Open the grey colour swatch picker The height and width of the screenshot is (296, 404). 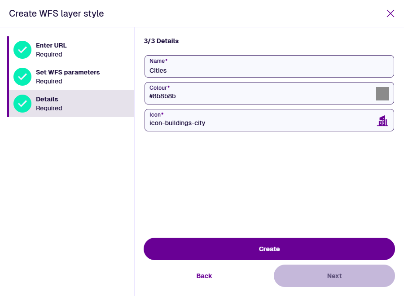point(382,94)
